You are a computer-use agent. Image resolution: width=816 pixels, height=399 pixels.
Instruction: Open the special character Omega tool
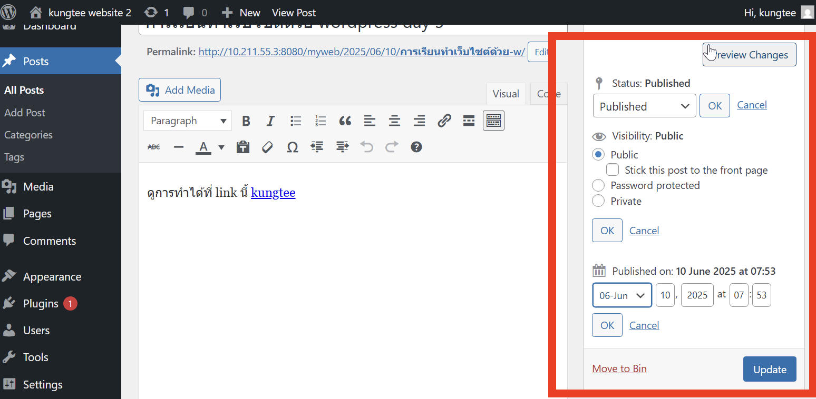point(292,147)
